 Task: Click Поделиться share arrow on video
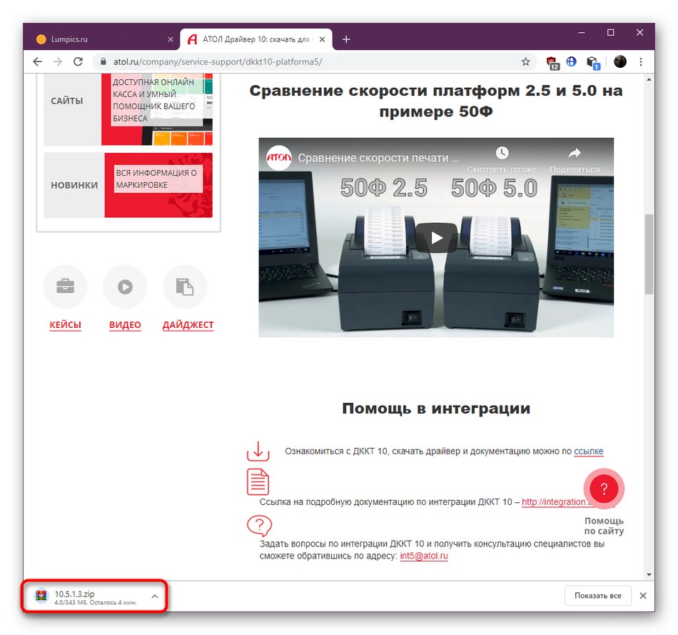coord(575,153)
